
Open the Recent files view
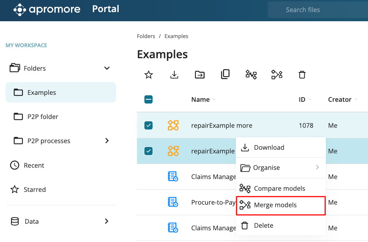[34, 165]
